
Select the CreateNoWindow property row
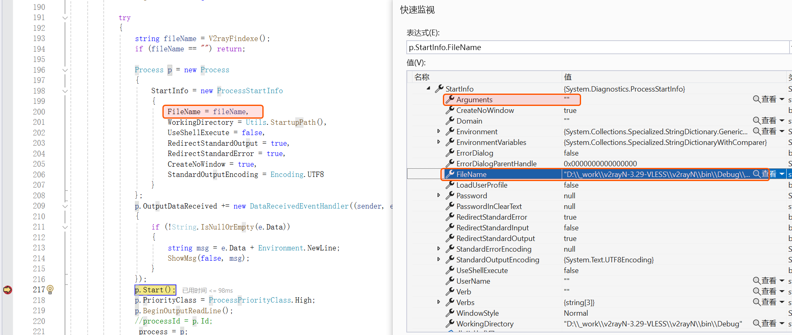tap(485, 110)
